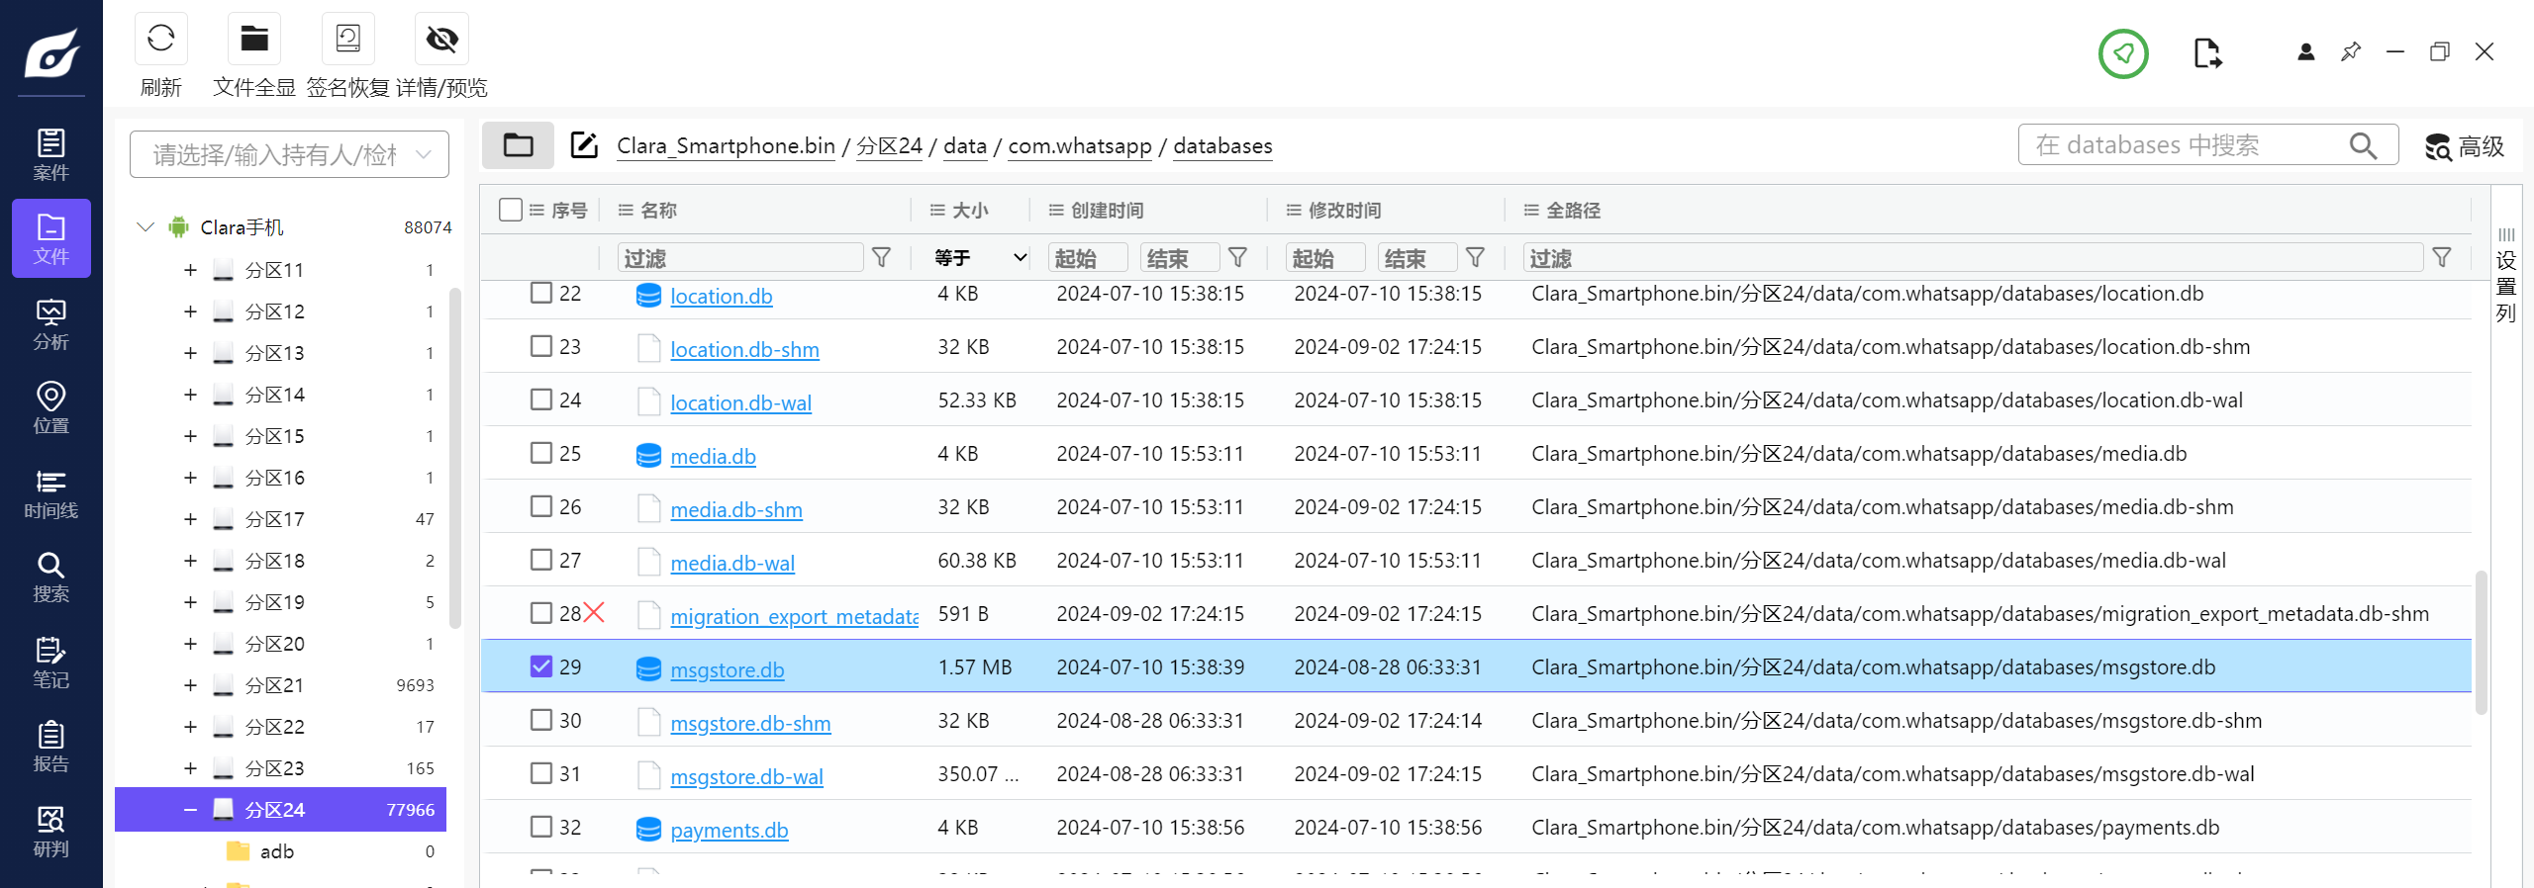Switch to the 分析 analysis tab

(x=50, y=324)
